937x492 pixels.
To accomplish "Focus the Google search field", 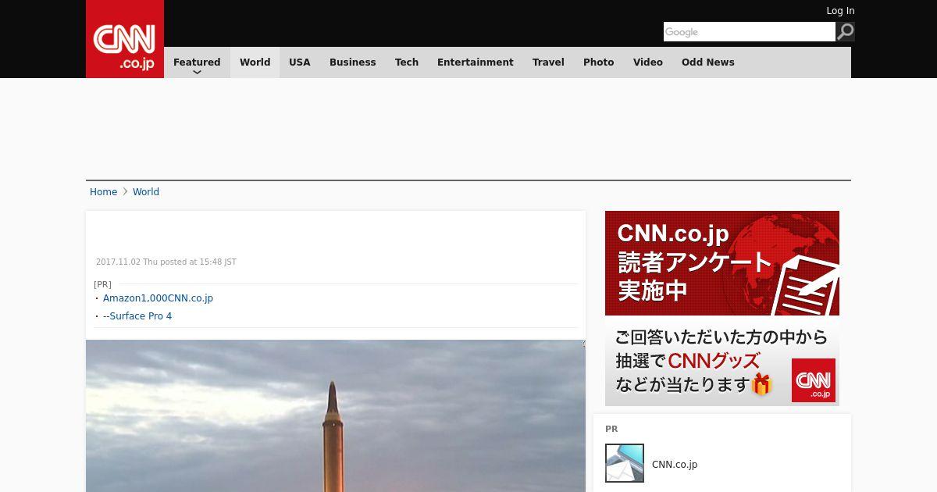I will (x=750, y=31).
